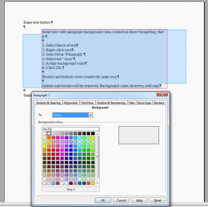Screen dimensions: 208x207
Task: Click the 'Some text before.' line in the document
Action: [38, 22]
